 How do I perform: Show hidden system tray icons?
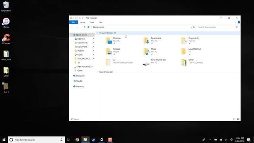coord(210,139)
